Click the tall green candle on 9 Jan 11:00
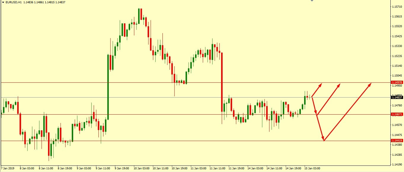The height and width of the screenshot is (172, 404). click(x=108, y=87)
